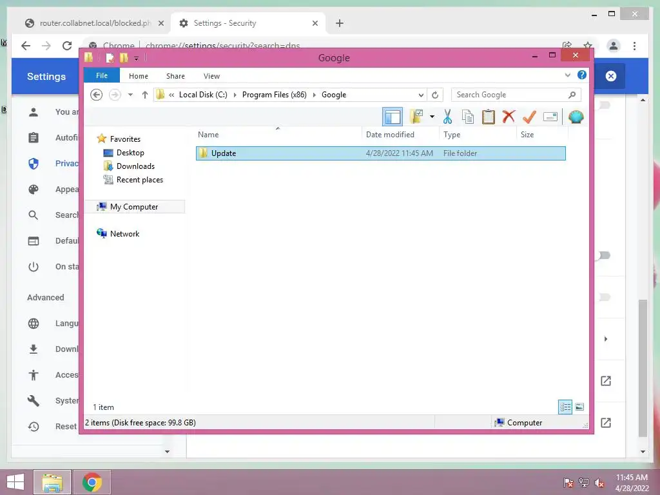This screenshot has height=495, width=660.
Task: Clear Chrome settings search with X
Action: pos(611,76)
